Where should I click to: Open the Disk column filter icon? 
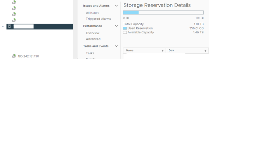[205, 51]
